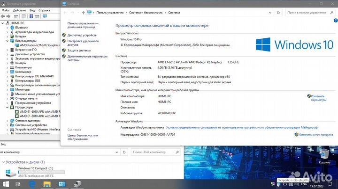Viewport: 338px width, 189px height.
Task: Open the Справка menu in Device Manager
Action: pyautogui.click(x=44, y=10)
